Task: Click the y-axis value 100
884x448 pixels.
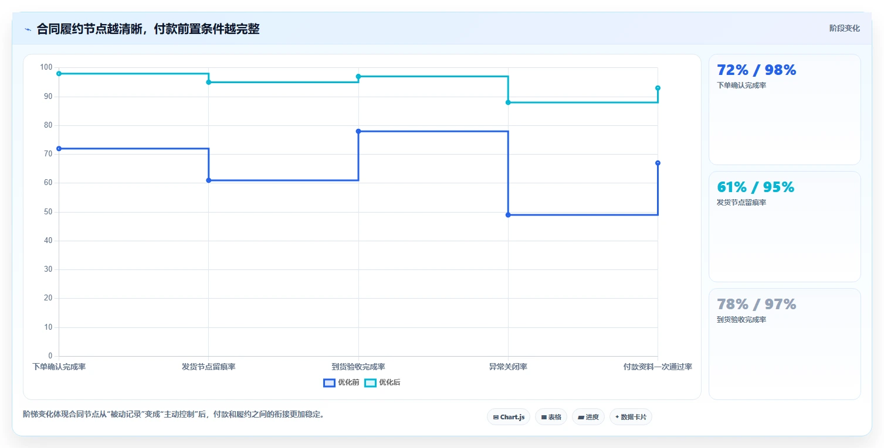Action: (46, 67)
